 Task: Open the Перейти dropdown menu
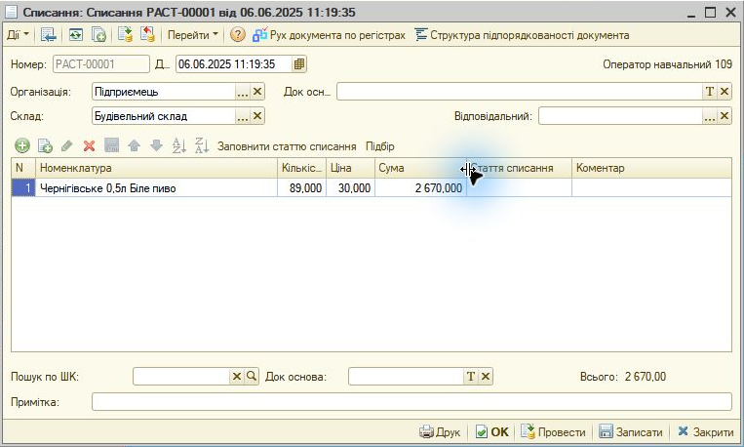pos(193,35)
